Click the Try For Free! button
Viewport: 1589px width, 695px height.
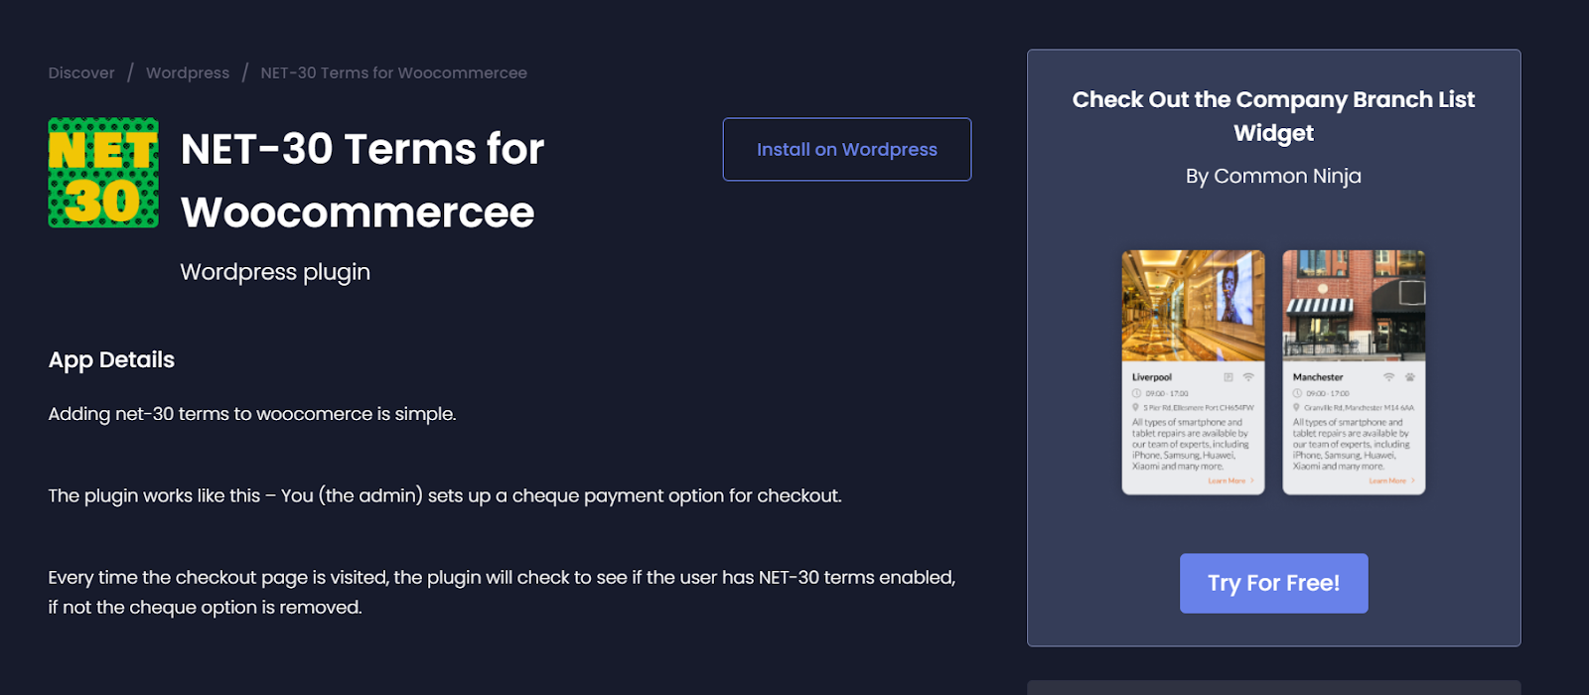1274,583
